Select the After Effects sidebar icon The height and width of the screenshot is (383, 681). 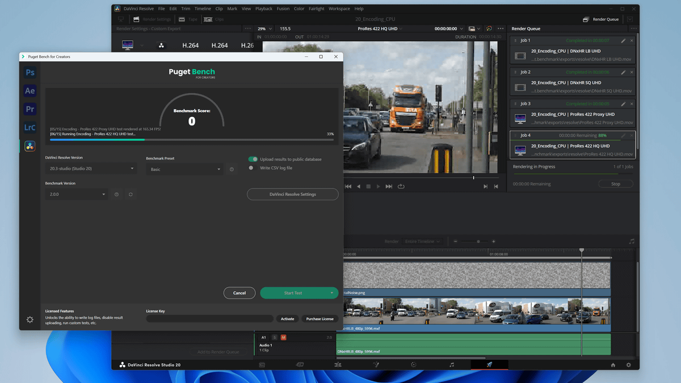click(x=30, y=90)
